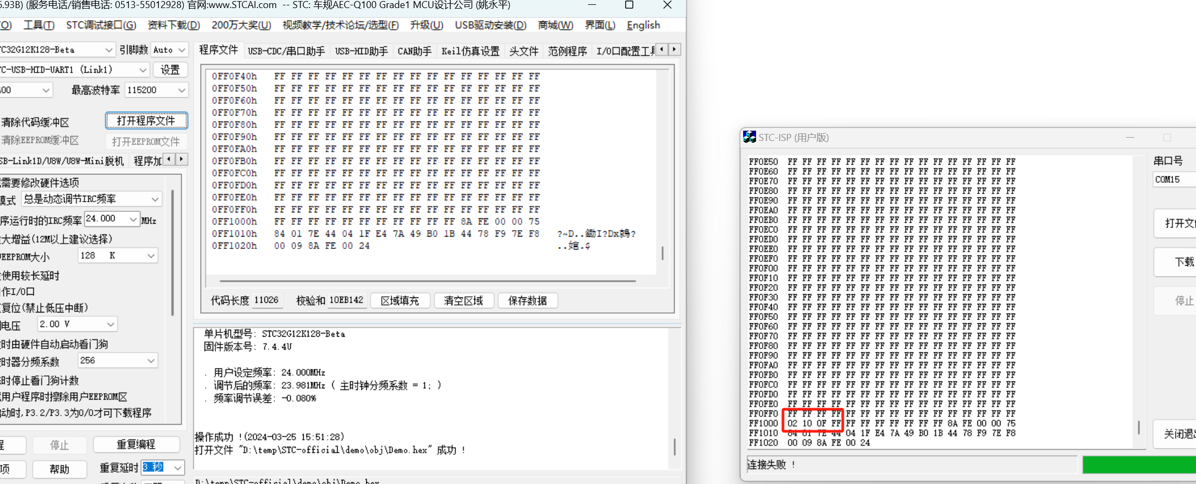Open the COM15 serial port field
Image resolution: width=1196 pixels, height=484 pixels.
coord(1174,180)
